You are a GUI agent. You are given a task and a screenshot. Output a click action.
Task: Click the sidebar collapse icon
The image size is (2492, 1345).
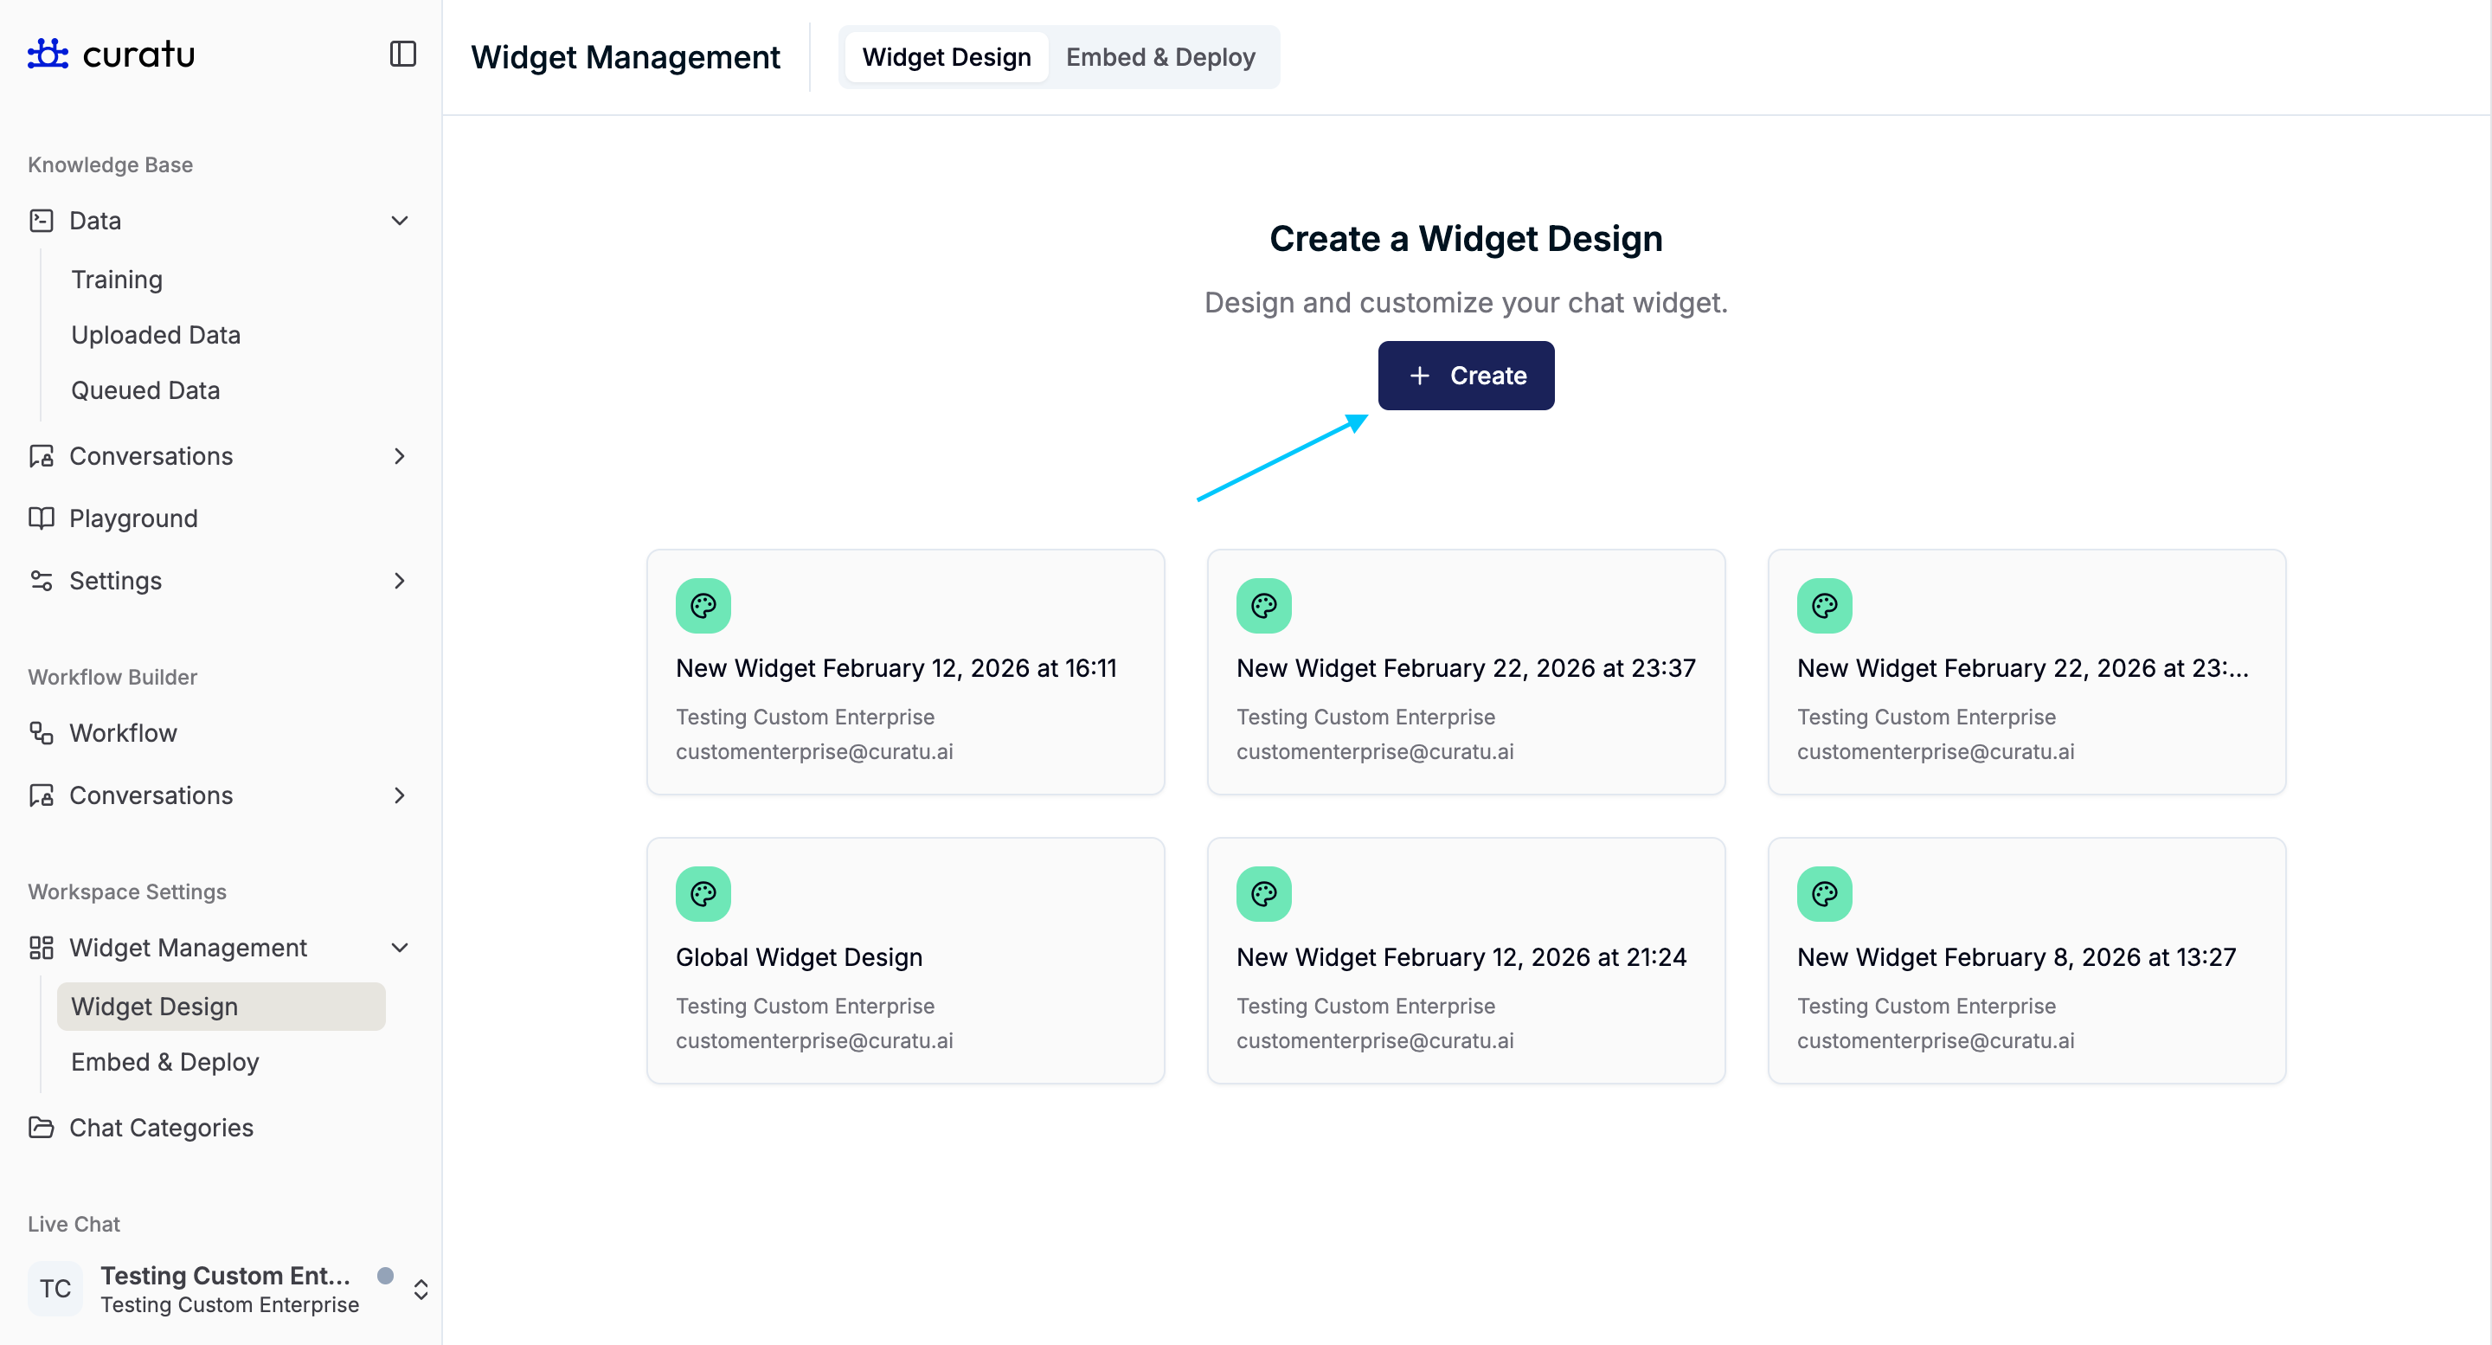click(x=401, y=55)
